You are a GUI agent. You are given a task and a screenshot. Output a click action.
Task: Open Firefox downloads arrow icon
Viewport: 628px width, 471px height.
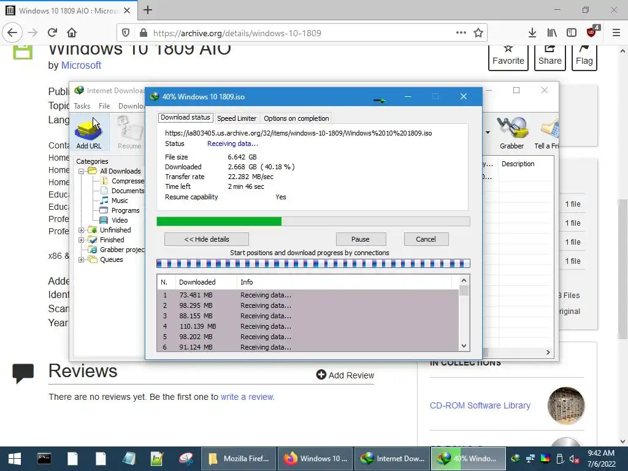point(532,33)
